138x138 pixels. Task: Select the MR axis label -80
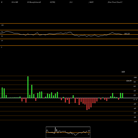tap(135, 117)
